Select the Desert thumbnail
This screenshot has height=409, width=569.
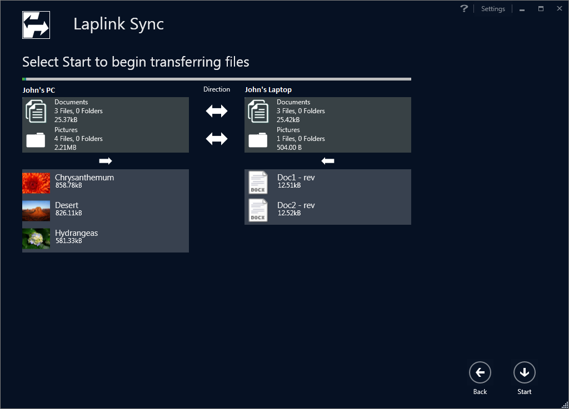[36, 210]
